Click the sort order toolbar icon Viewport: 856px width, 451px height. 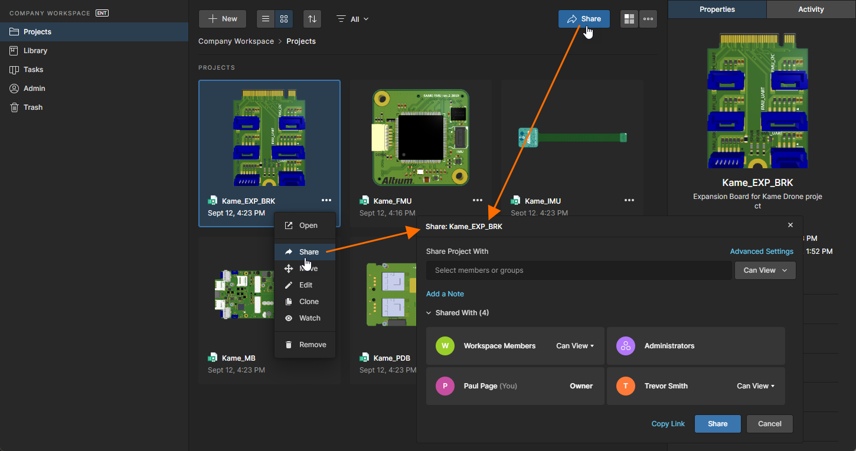(312, 18)
